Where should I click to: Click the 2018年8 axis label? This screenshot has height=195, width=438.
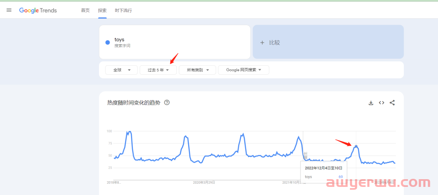(114, 182)
